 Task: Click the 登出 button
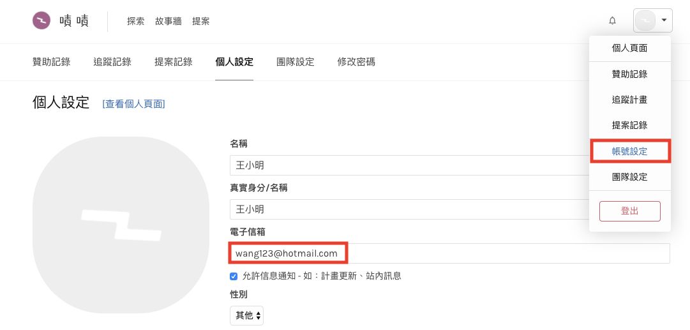tap(630, 211)
